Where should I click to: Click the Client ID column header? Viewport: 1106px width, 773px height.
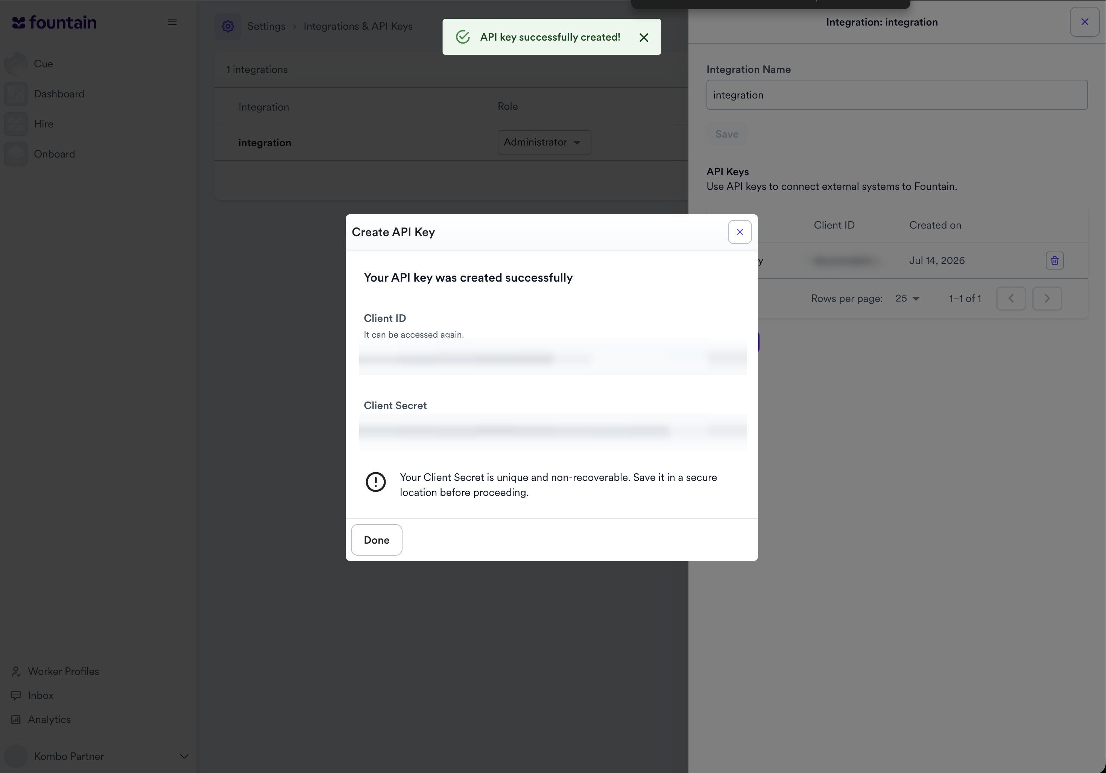[834, 225]
